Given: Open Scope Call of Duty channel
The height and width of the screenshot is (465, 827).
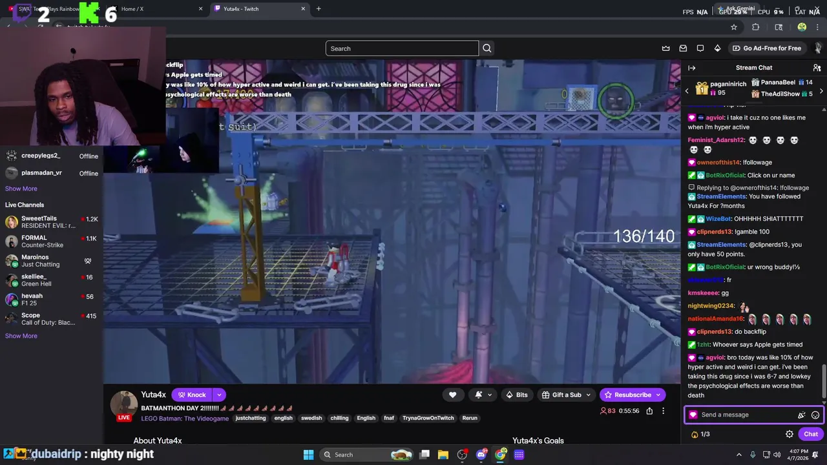Looking at the screenshot, I should [x=52, y=319].
